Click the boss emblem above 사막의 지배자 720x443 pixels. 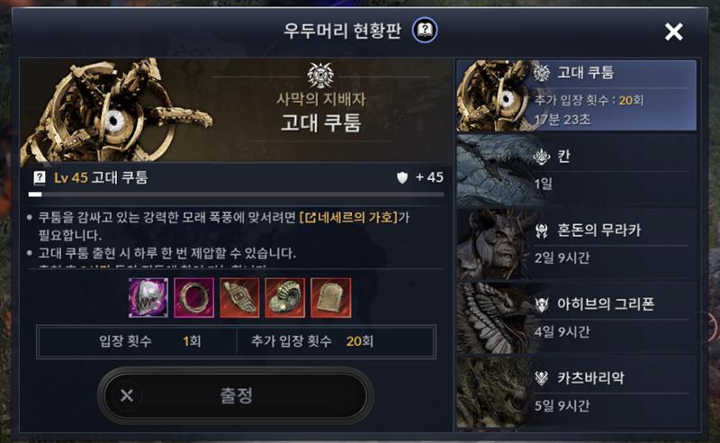point(320,75)
